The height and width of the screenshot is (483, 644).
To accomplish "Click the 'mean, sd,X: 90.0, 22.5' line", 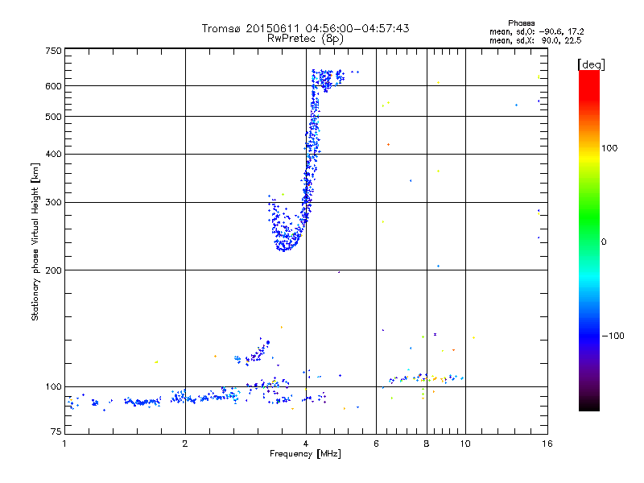I will coord(535,40).
